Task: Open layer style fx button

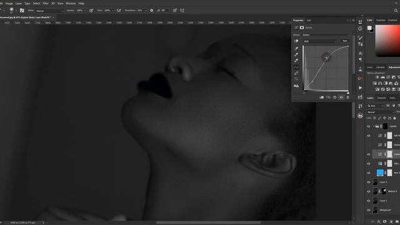Action: [x=379, y=222]
